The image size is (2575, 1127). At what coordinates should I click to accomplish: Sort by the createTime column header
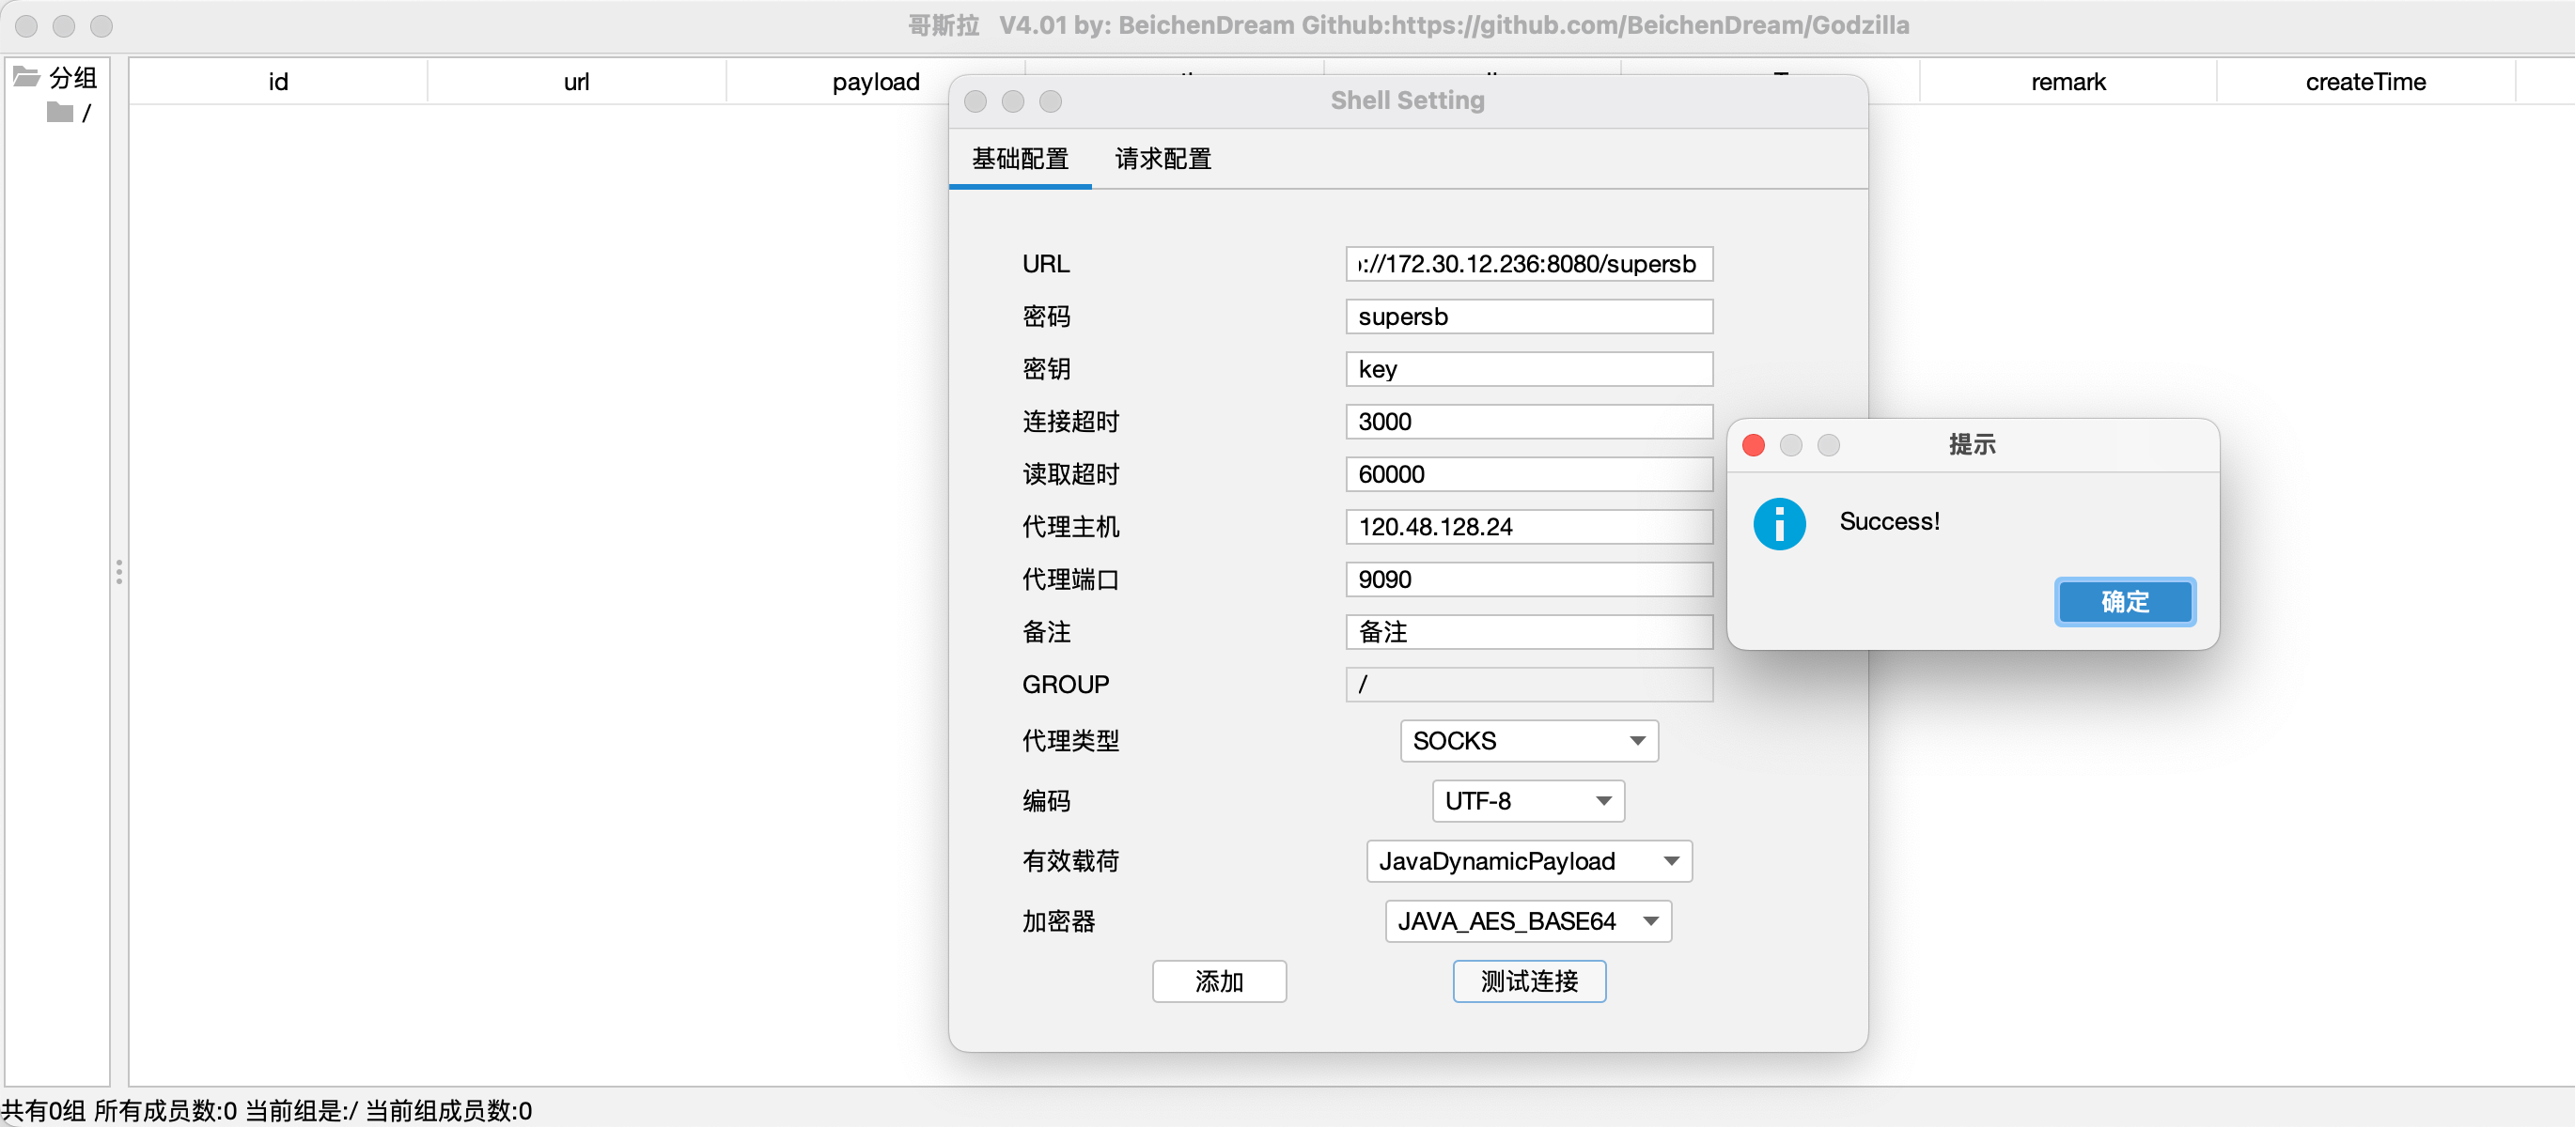point(2365,82)
